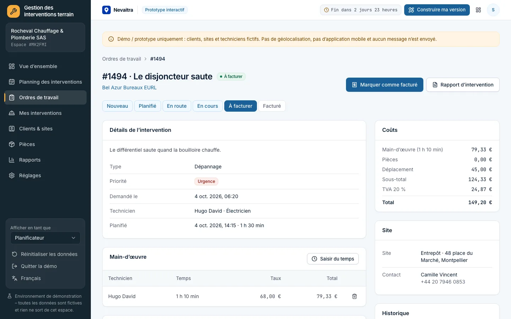511x319 pixels.
Task: Click the Prototype interactif badge
Action: coord(165,10)
